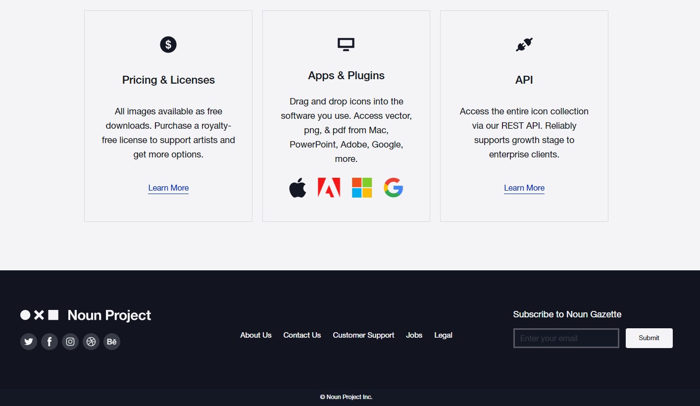The width and height of the screenshot is (700, 406).
Task: Click the dollar sign pricing icon
Action: pyautogui.click(x=168, y=45)
